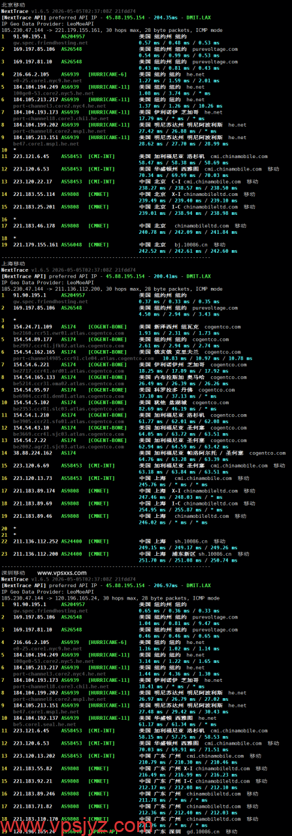
Task: Click hop IP 154.54.89.177
Action: tap(33, 339)
